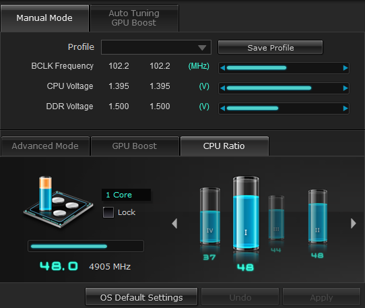
Task: Switch to Auto Tuning GPU Boost tab
Action: tap(134, 18)
